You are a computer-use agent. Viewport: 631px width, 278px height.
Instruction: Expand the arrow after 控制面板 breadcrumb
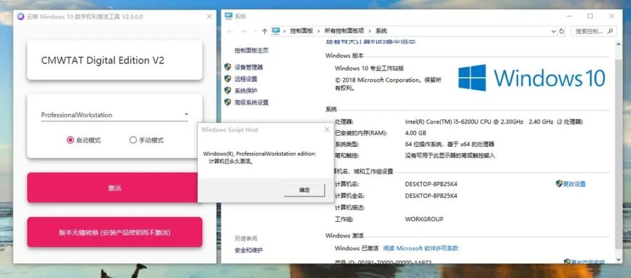(319, 31)
